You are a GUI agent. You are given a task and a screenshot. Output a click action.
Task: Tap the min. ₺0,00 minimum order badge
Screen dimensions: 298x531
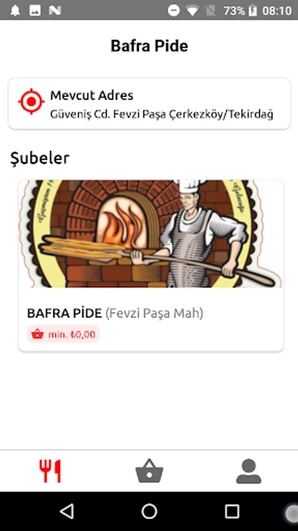(x=63, y=335)
